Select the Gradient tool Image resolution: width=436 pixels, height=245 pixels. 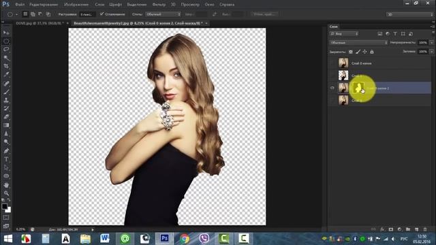click(6, 125)
